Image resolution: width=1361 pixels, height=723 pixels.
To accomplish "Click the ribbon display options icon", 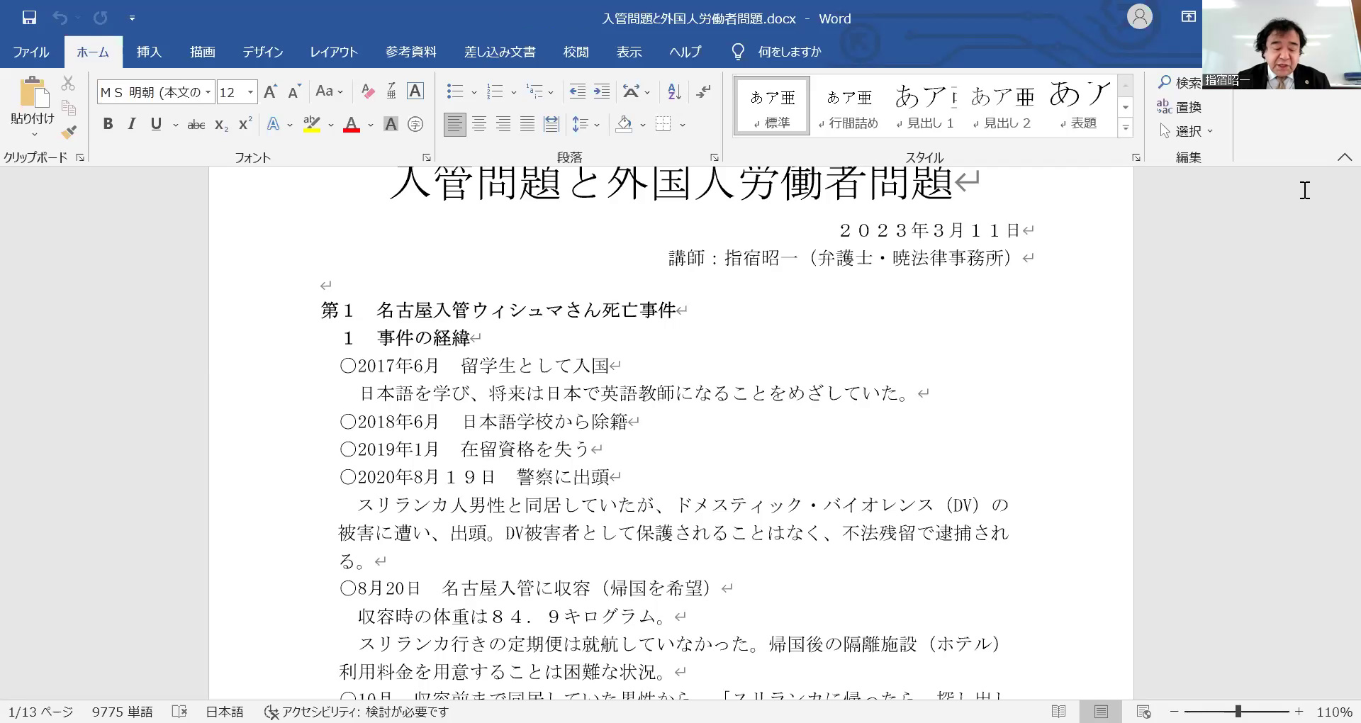I will [1189, 17].
